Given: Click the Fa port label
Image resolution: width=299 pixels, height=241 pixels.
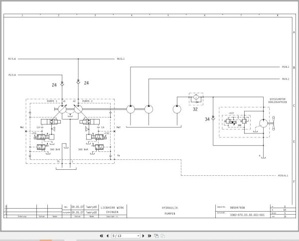Looking at the screenshot, I should coord(119,155).
